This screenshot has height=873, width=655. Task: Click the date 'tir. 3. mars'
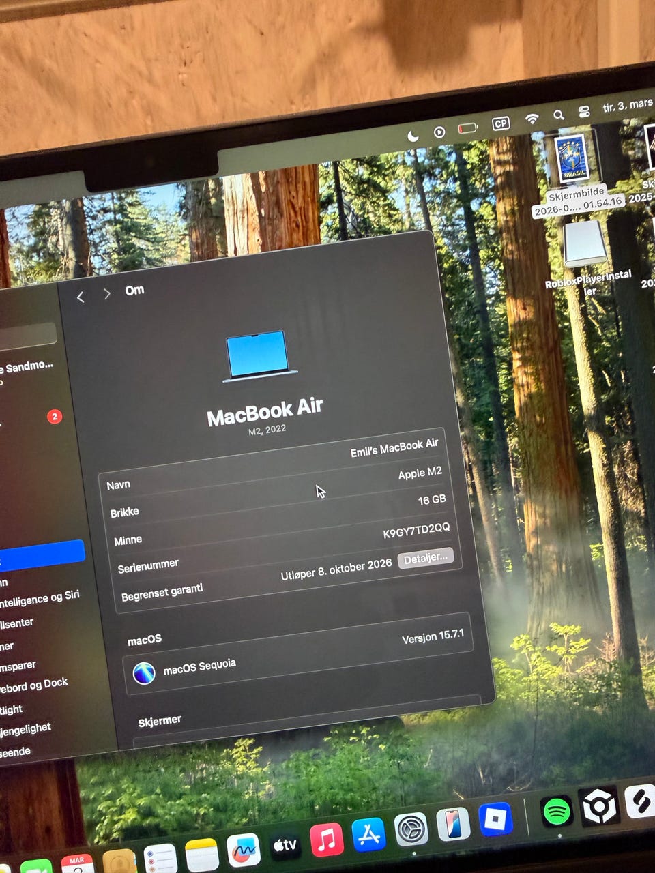coord(628,106)
